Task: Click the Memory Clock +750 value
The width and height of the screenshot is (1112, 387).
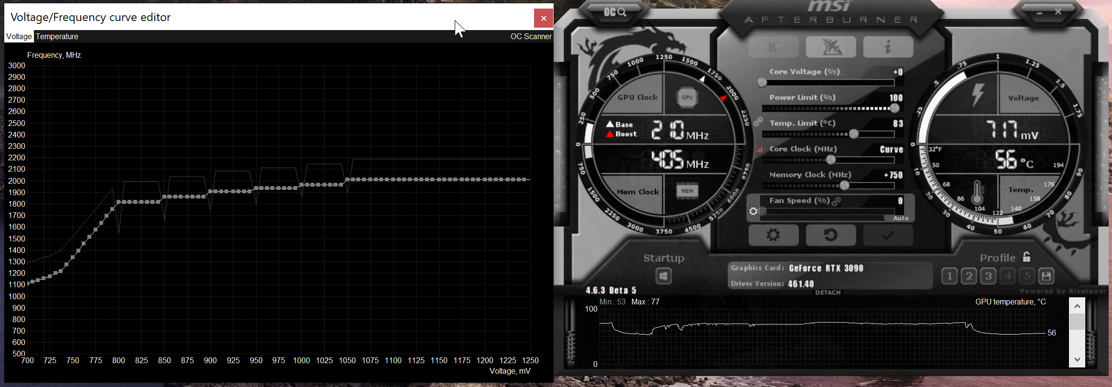Action: (x=893, y=175)
